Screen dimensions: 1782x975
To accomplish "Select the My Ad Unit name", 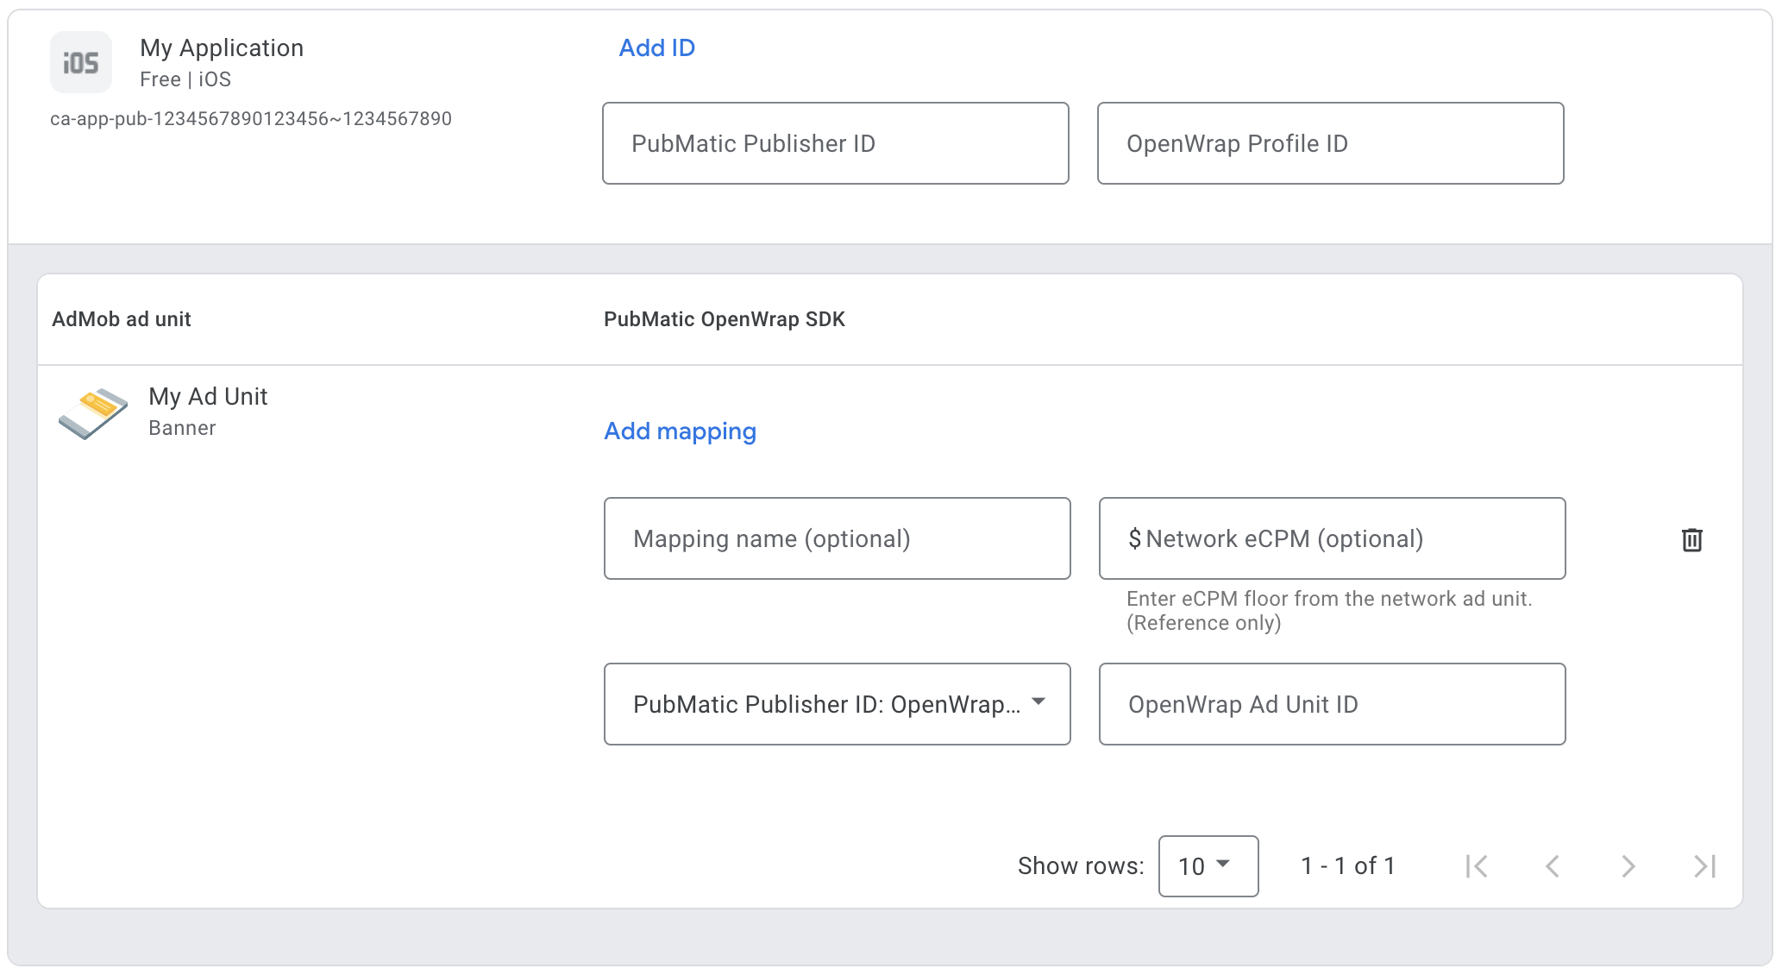I will 208,397.
